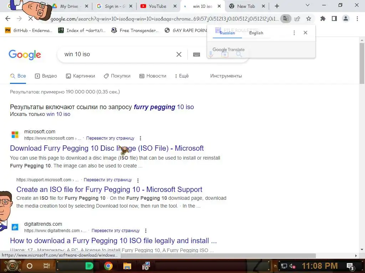Select the Покупки search tab

(x=117, y=76)
